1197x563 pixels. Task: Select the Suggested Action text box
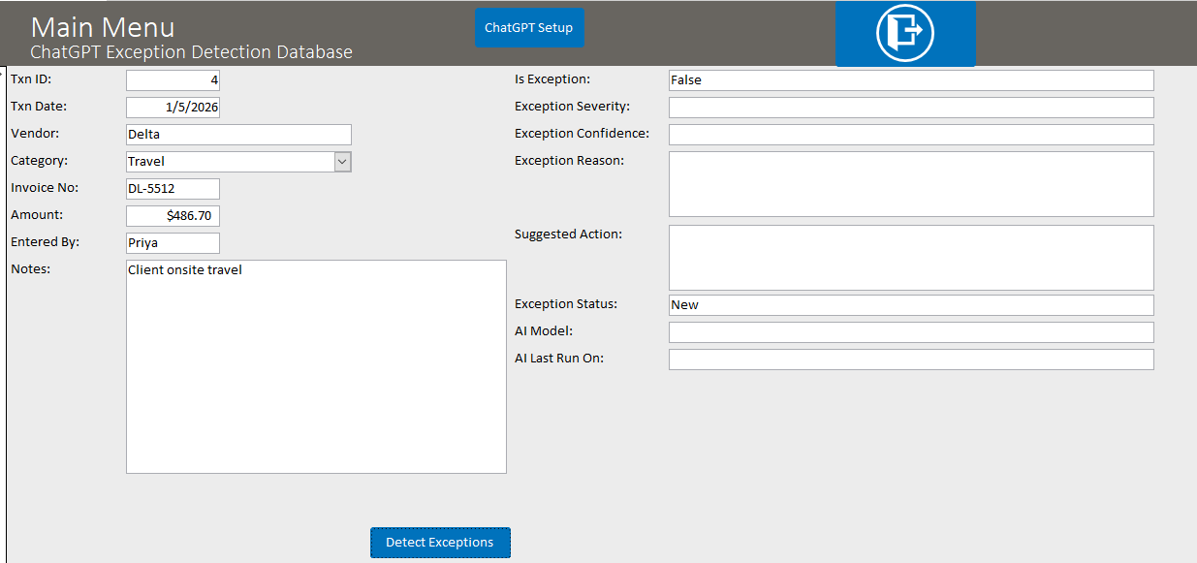(x=910, y=258)
